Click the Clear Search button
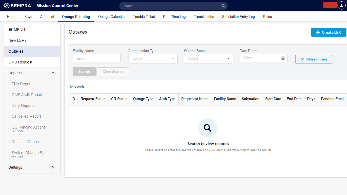This screenshot has width=347, height=195. coord(113,72)
